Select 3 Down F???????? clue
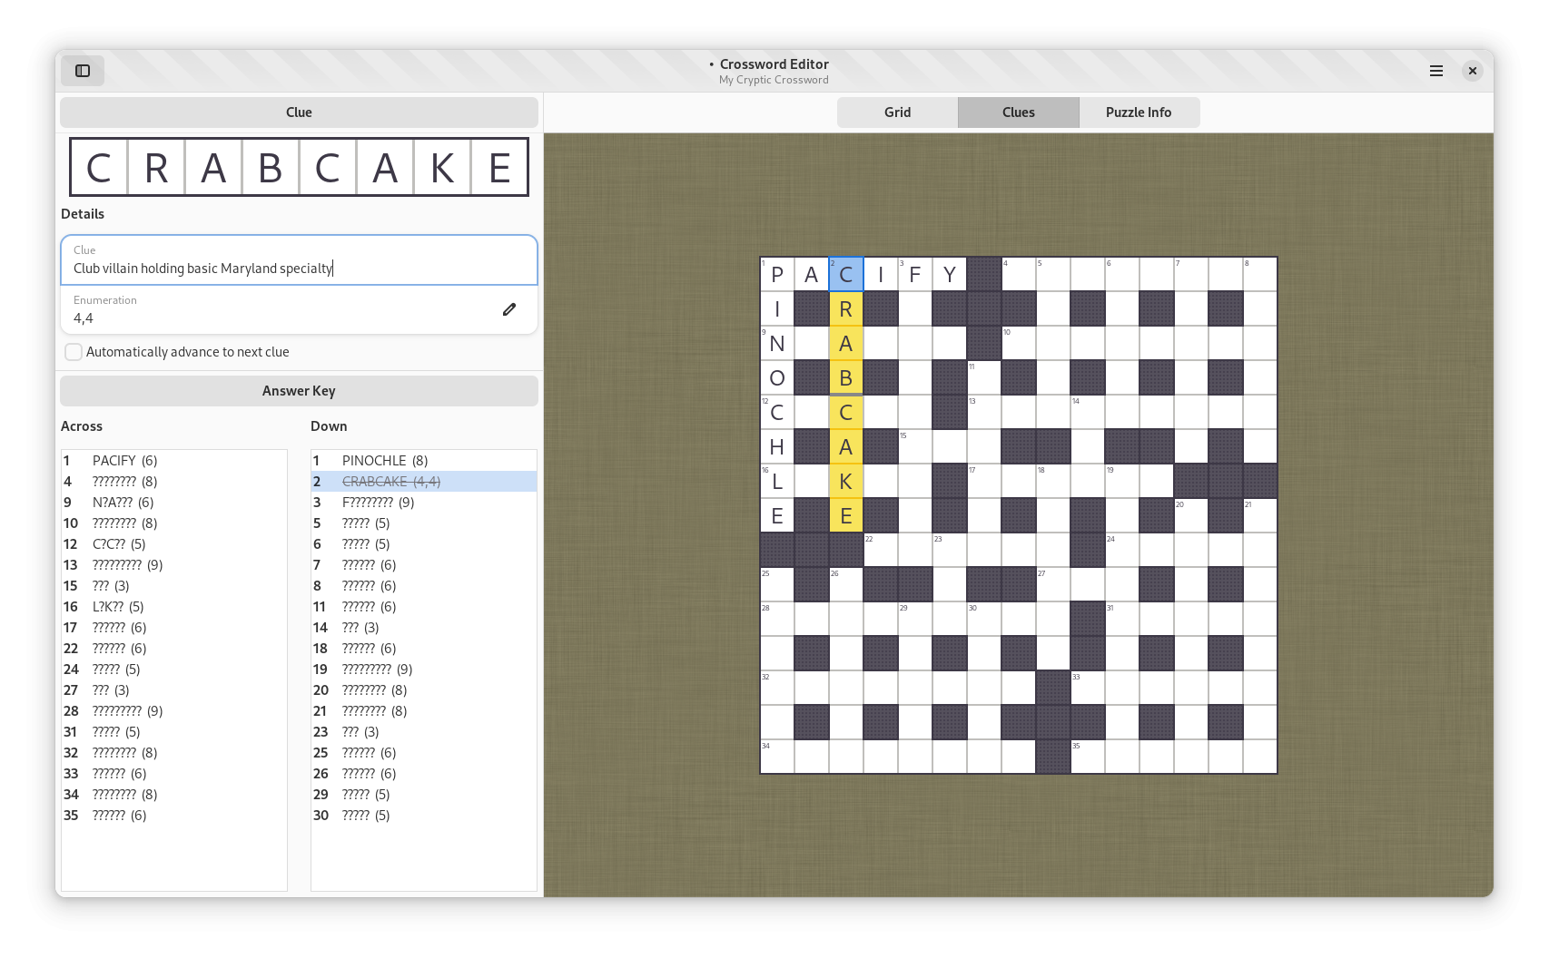1549x958 pixels. click(424, 503)
